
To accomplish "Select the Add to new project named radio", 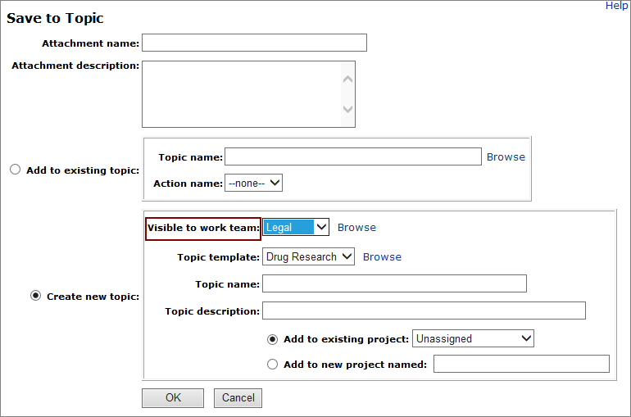I will [x=272, y=365].
